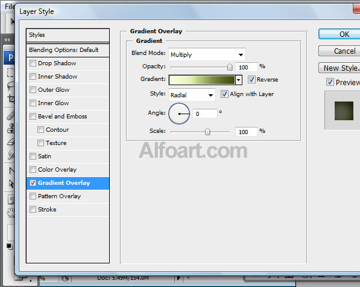
Task: Select the Hand tool
Action: [11, 213]
